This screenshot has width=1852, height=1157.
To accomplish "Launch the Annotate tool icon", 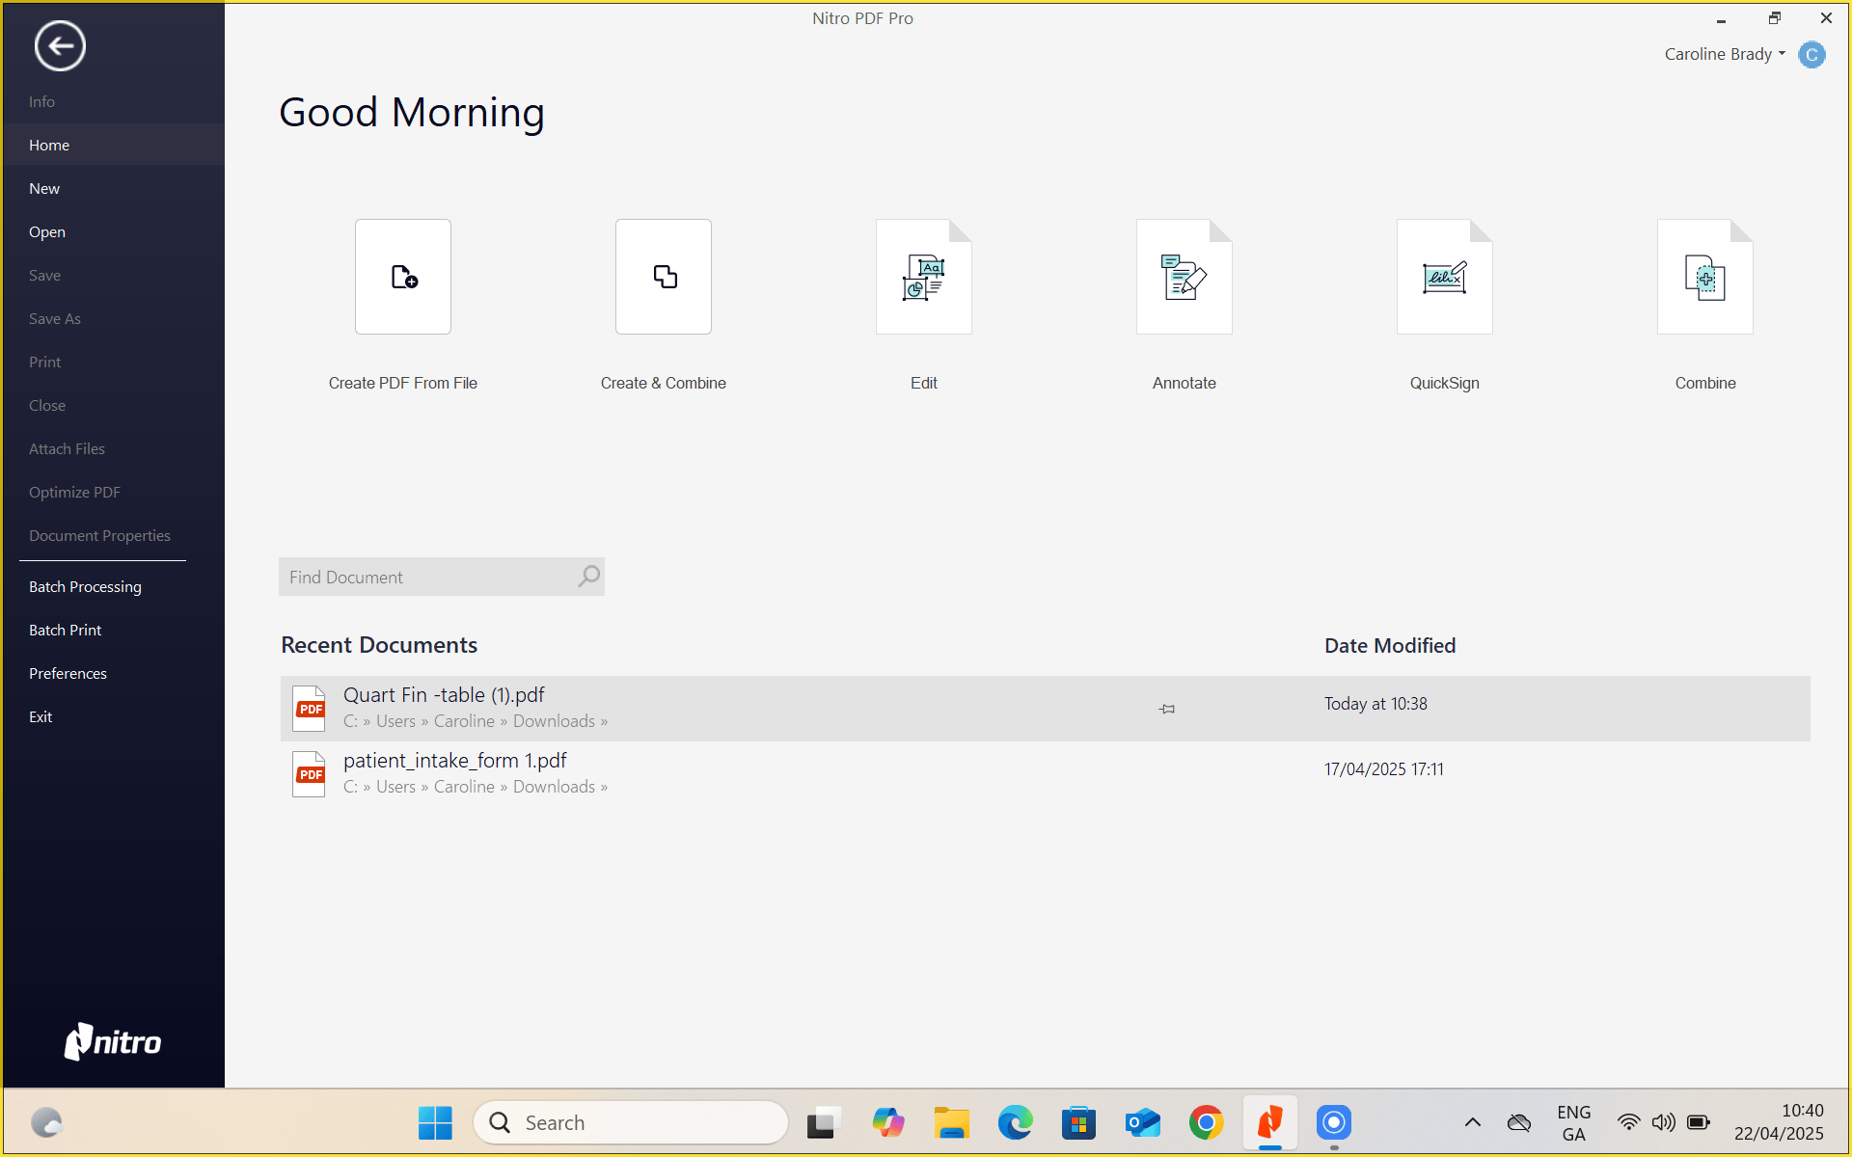I will (x=1184, y=277).
